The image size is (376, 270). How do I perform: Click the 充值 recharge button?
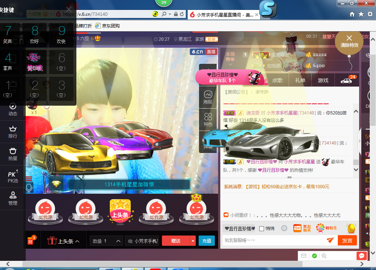(x=206, y=241)
